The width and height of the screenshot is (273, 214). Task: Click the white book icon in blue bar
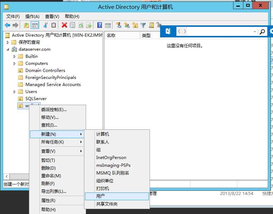pos(168,31)
